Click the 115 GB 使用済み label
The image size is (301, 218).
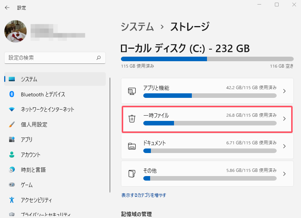click(x=138, y=66)
